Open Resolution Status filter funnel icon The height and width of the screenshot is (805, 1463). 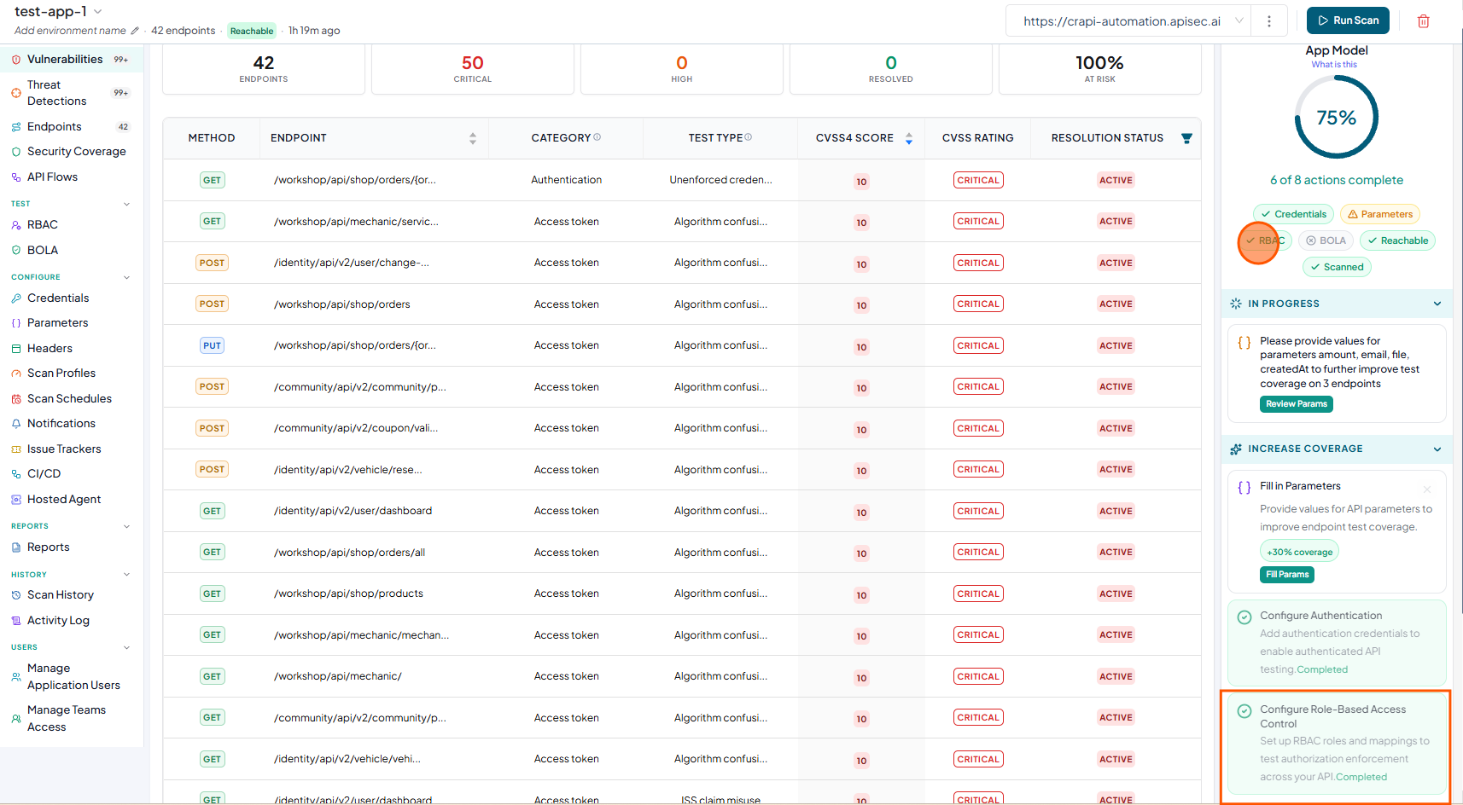(x=1186, y=138)
